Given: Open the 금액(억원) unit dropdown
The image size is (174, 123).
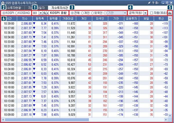Looking at the screenshot, I should pyautogui.click(x=145, y=13).
